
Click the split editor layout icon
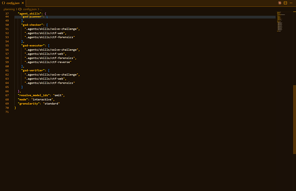click(285, 3)
